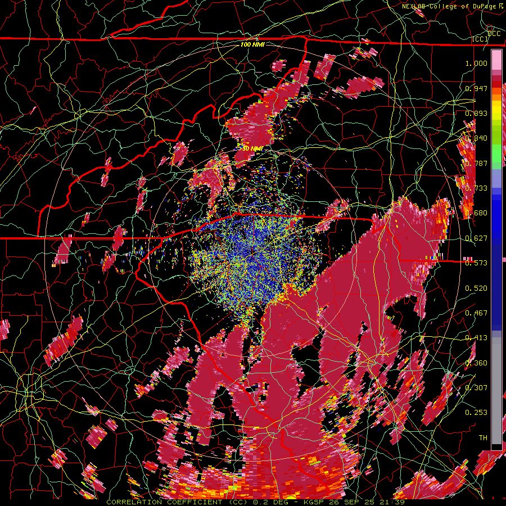
Task: Click the 0.680 scale value
Action: pos(476,213)
